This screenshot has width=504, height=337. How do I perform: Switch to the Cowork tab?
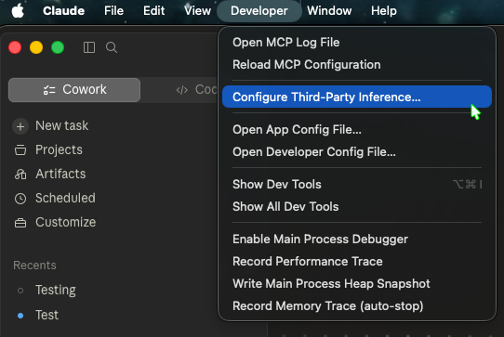coord(74,90)
